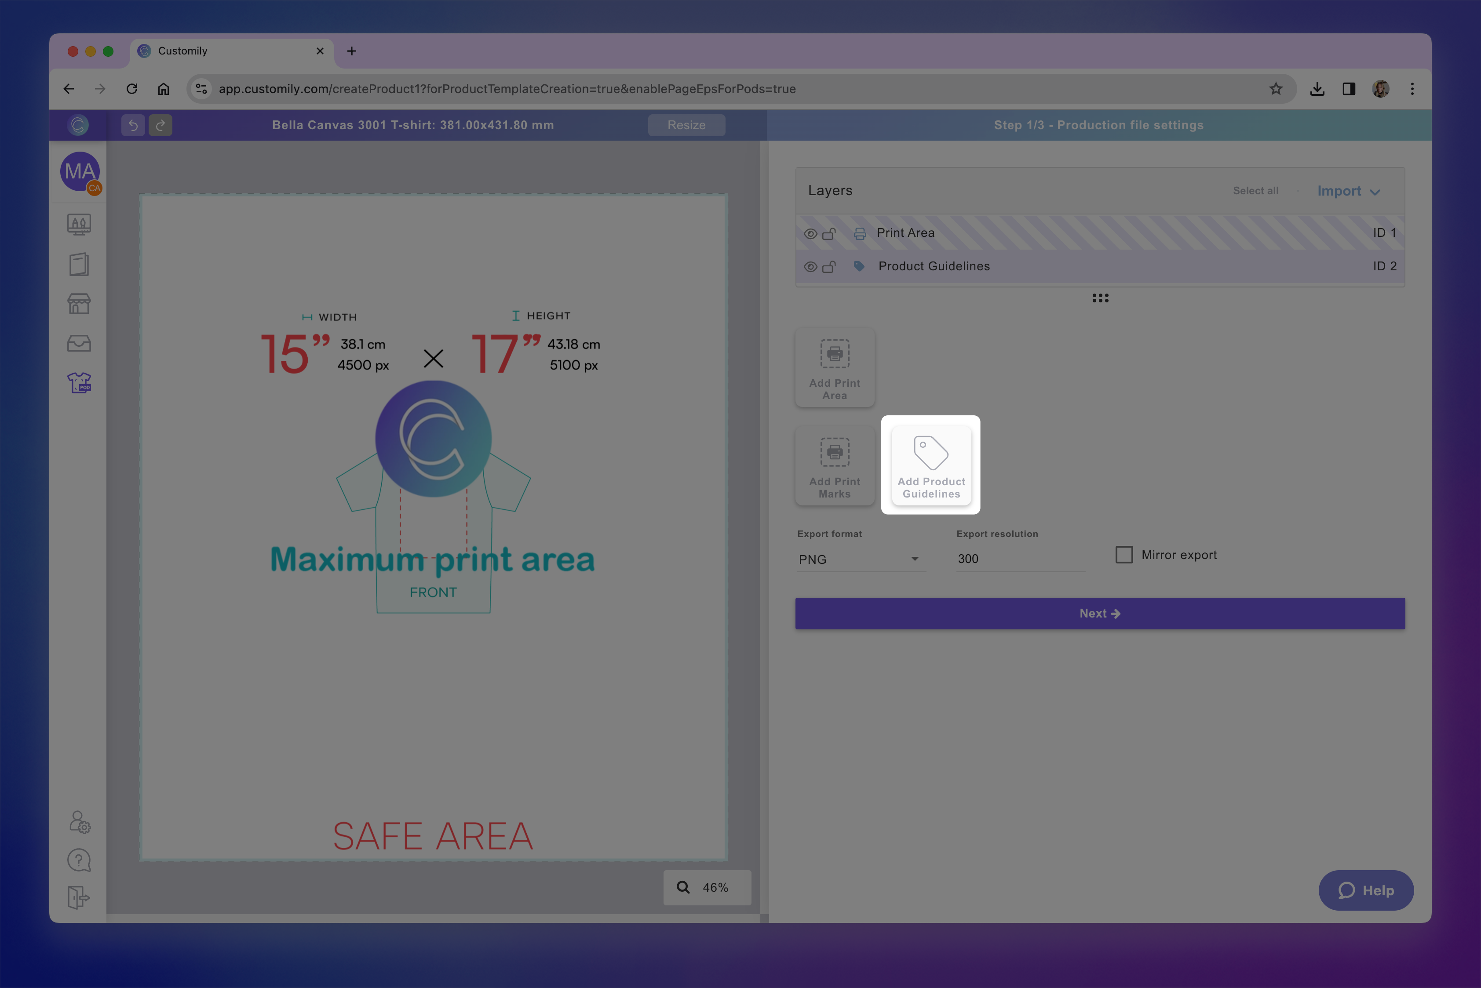Open the help question-mark icon in the sidebar
1481x988 pixels.
pos(79,860)
